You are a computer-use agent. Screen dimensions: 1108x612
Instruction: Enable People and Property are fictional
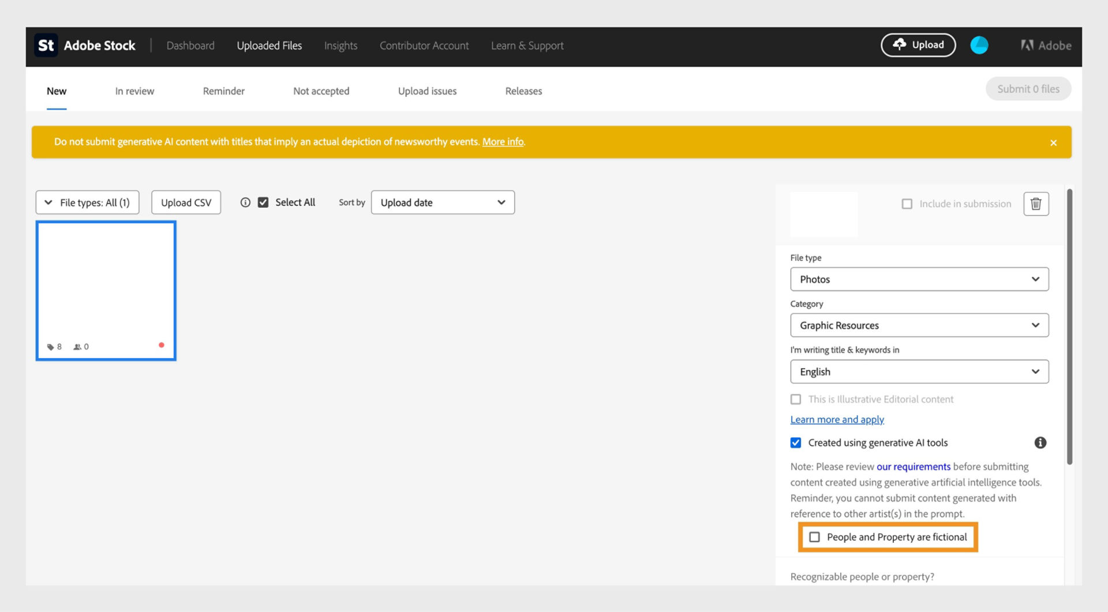814,537
